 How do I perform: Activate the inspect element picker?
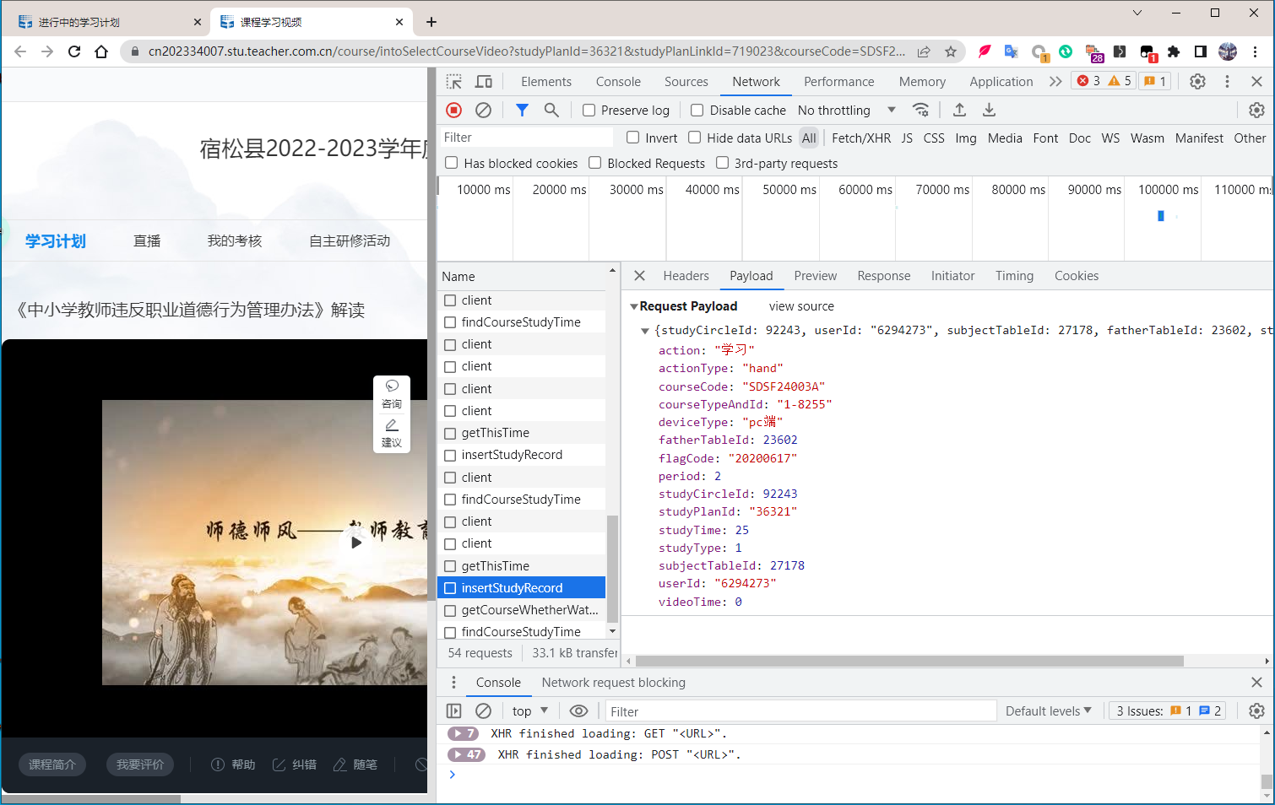coord(454,82)
